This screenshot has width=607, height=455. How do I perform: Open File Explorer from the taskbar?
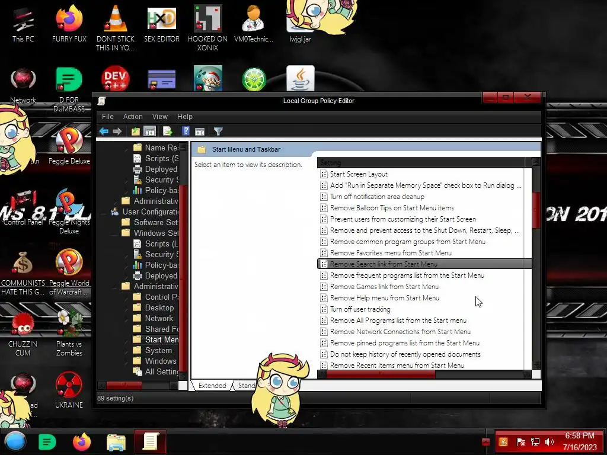116,442
